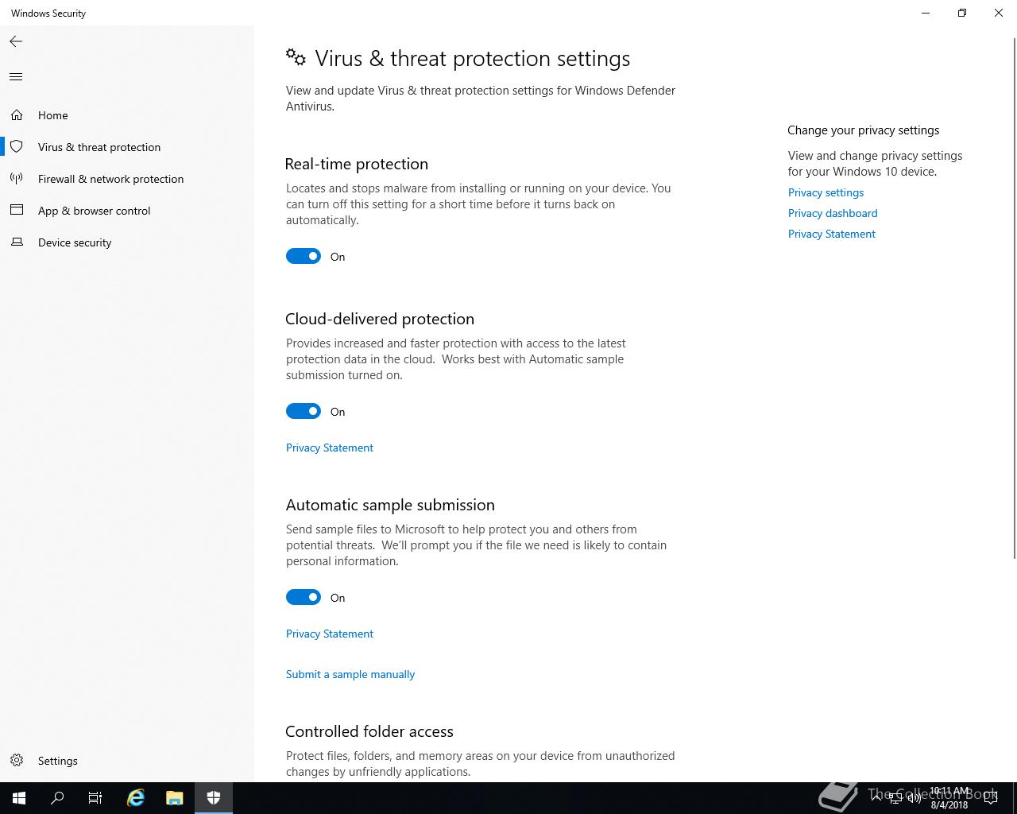This screenshot has width=1017, height=814.
Task: Open the Privacy settings link
Action: pos(826,192)
